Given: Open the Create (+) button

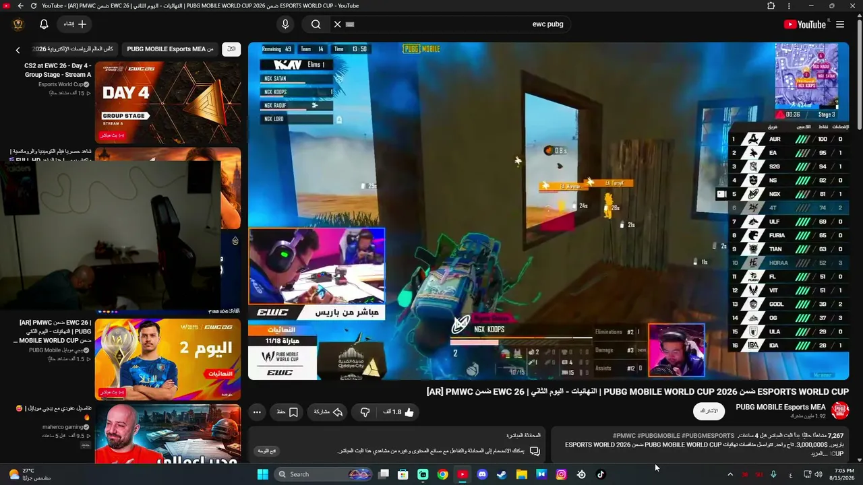Looking at the screenshot, I should coord(76,24).
